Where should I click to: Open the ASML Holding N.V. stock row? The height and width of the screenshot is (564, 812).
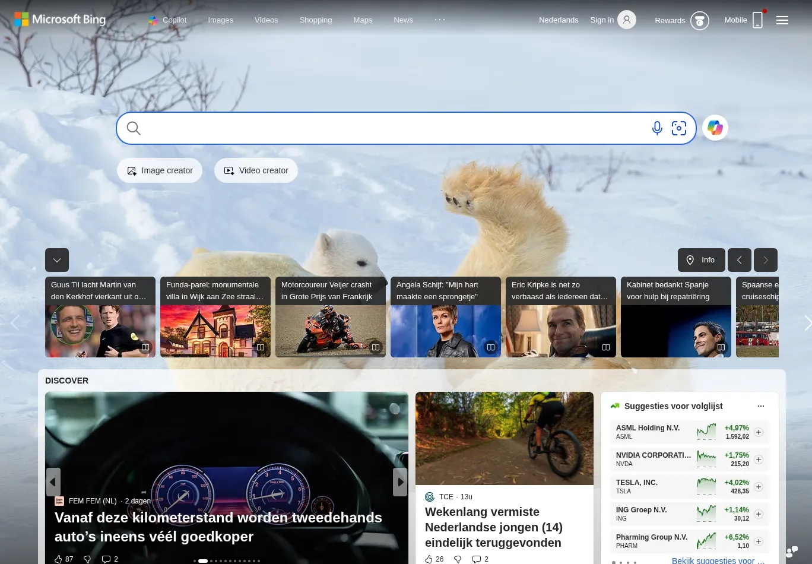[690, 432]
